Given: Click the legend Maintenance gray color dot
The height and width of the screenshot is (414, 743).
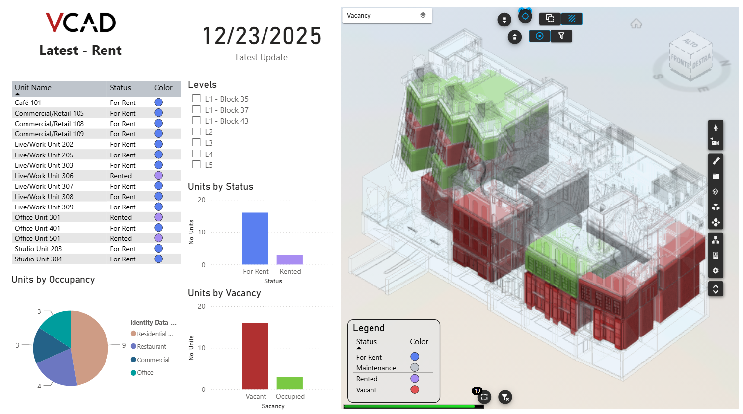Looking at the screenshot, I should [x=415, y=367].
